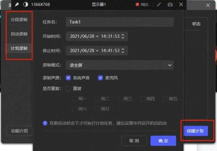
Task: Tick the 周六 checkbox
Action: click(75, 109)
